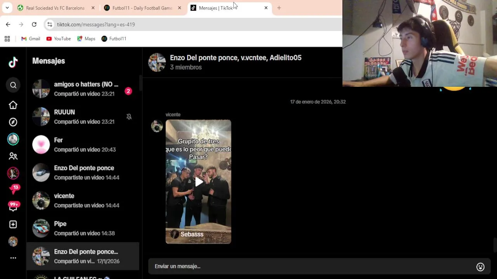Click the Fer pink heart avatar
The height and width of the screenshot is (279, 497).
pyautogui.click(x=41, y=145)
